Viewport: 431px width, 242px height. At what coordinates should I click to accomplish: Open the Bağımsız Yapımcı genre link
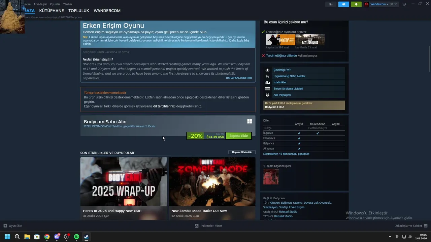point(292,203)
